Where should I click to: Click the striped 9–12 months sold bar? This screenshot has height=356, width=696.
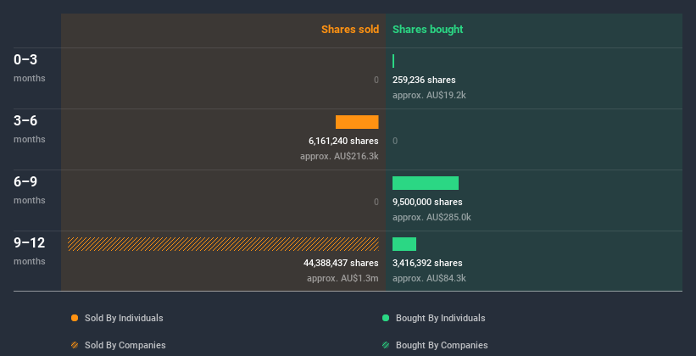pos(223,244)
